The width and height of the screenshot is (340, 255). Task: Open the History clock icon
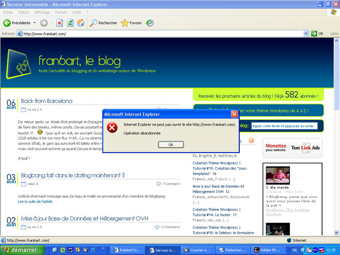(x=150, y=23)
